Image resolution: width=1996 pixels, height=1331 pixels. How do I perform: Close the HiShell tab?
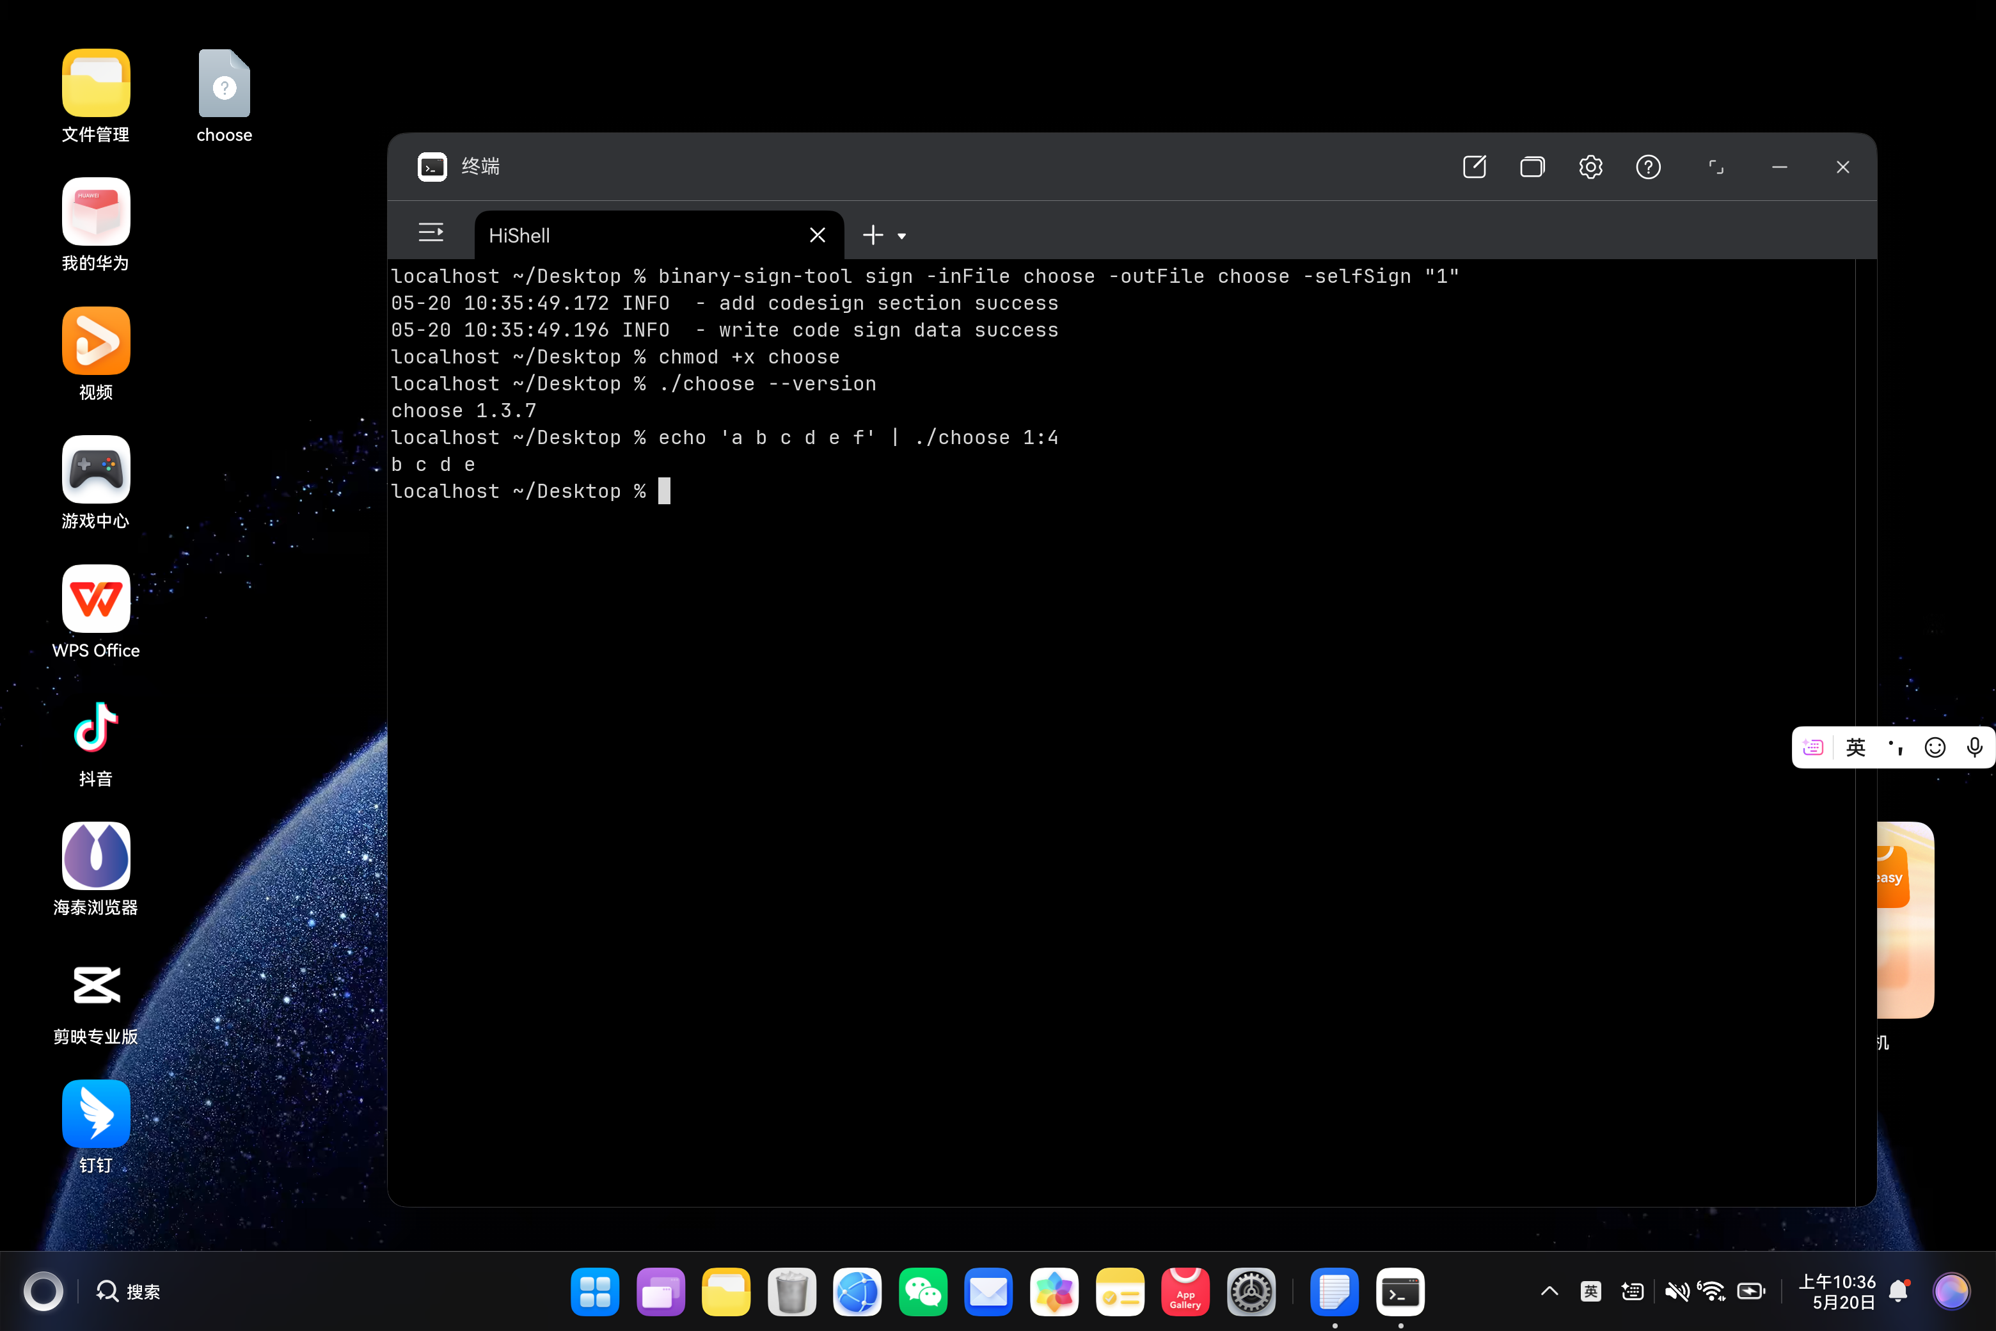[x=817, y=235]
